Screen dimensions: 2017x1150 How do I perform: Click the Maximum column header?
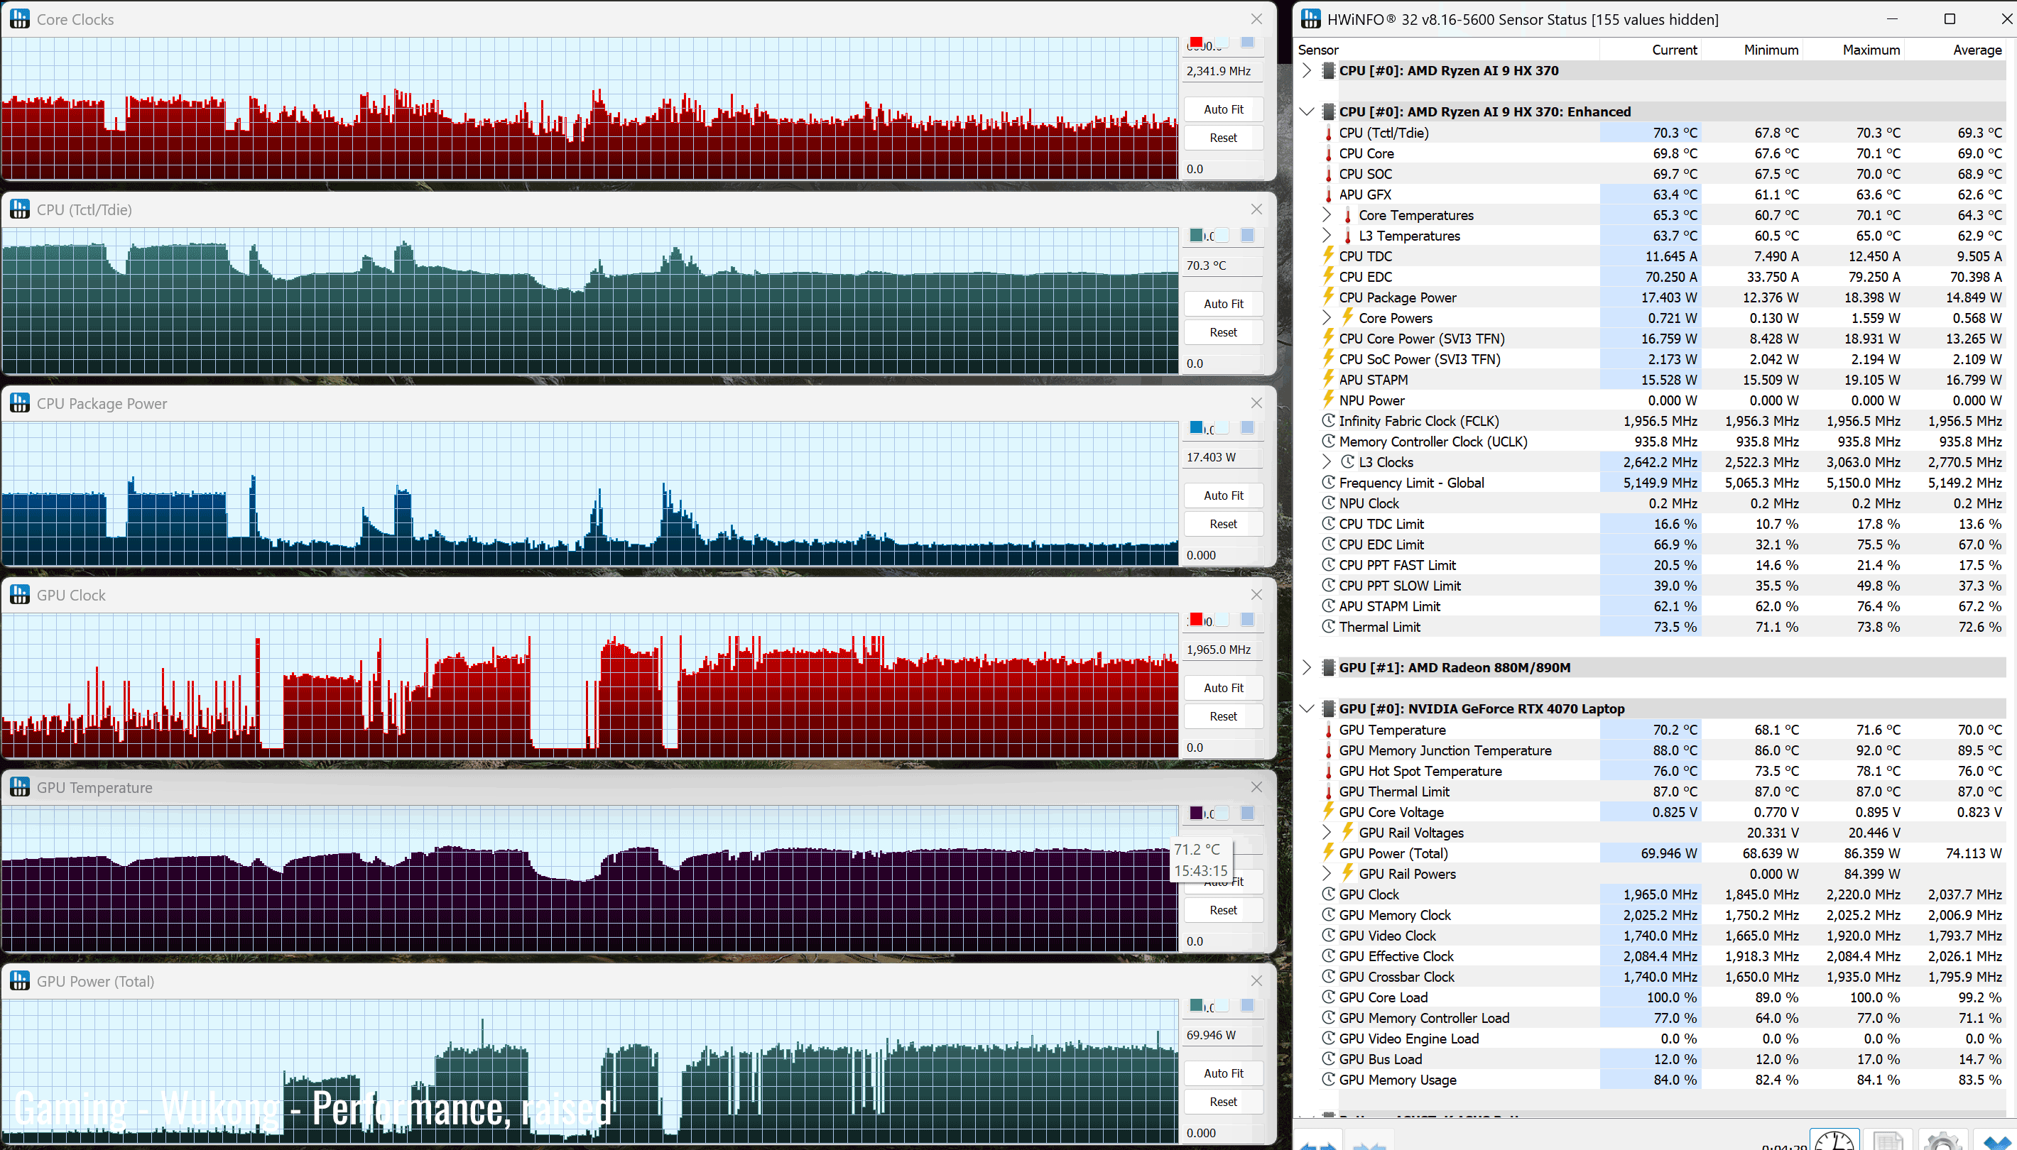click(x=1853, y=50)
